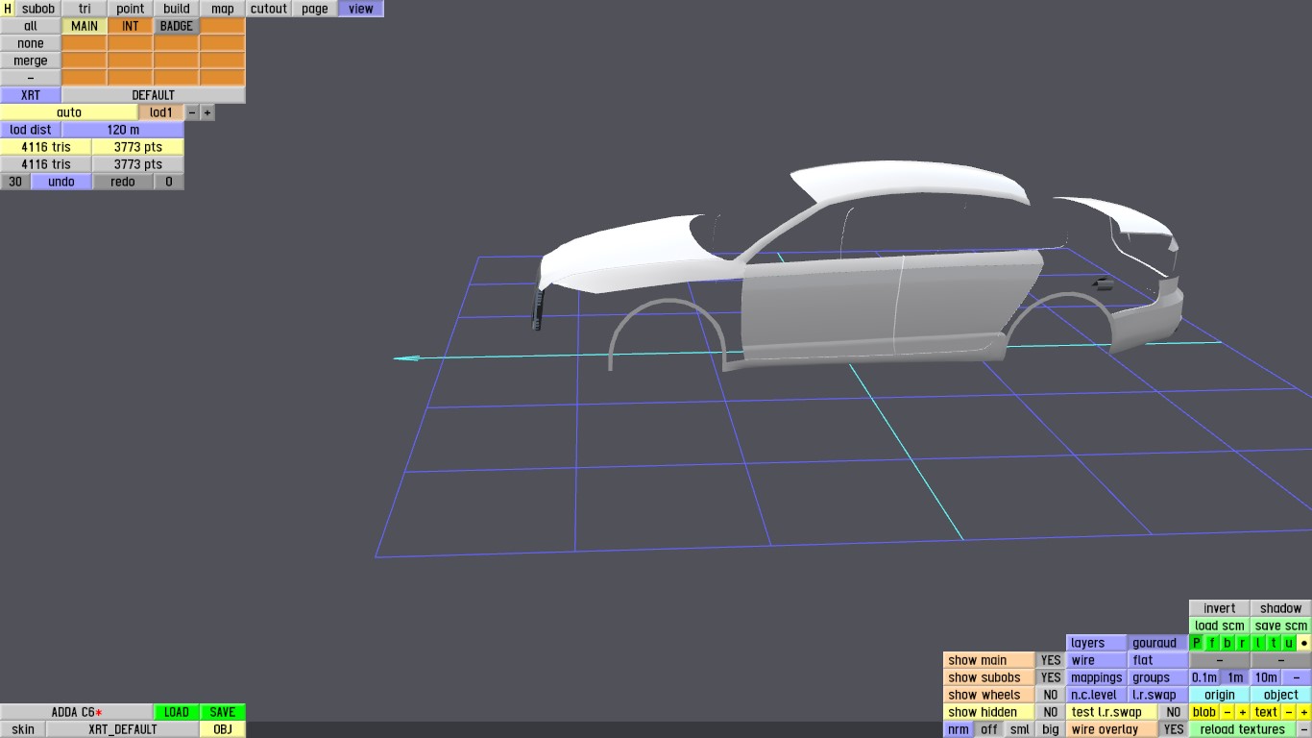Select the MAIN layer

[x=85, y=26]
